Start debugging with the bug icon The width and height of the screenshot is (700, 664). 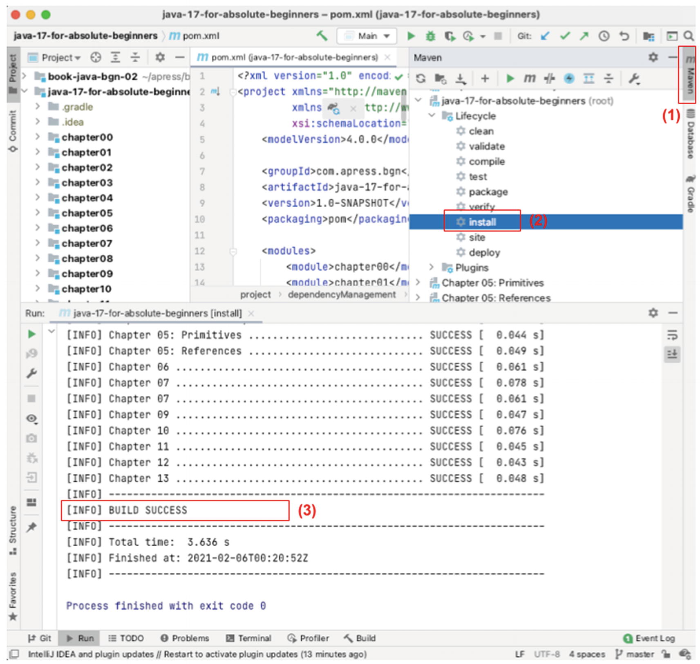(430, 36)
